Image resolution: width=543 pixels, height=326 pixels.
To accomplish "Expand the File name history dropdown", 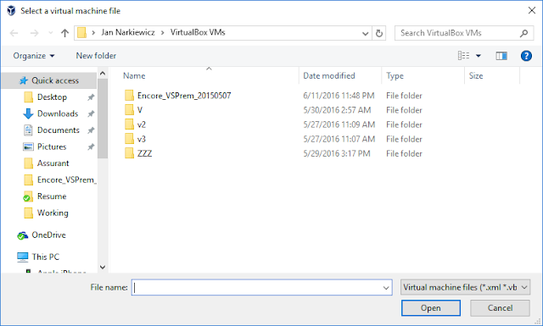I will coord(386,288).
